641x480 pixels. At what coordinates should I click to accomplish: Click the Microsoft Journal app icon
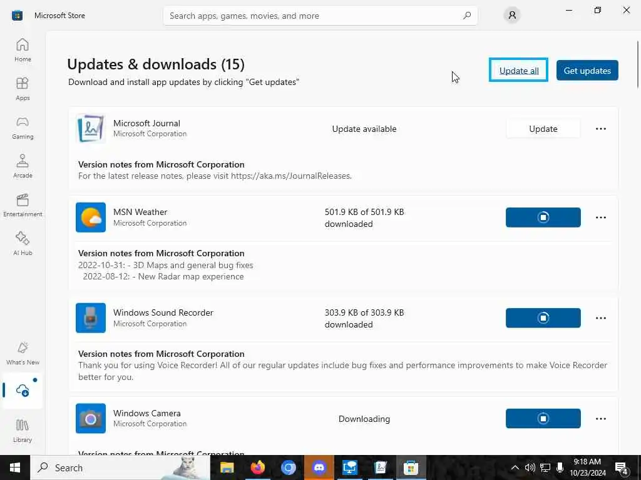91,129
